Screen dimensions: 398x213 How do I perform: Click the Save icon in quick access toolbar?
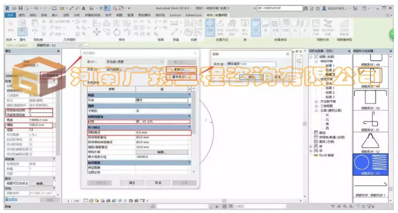click(x=21, y=8)
